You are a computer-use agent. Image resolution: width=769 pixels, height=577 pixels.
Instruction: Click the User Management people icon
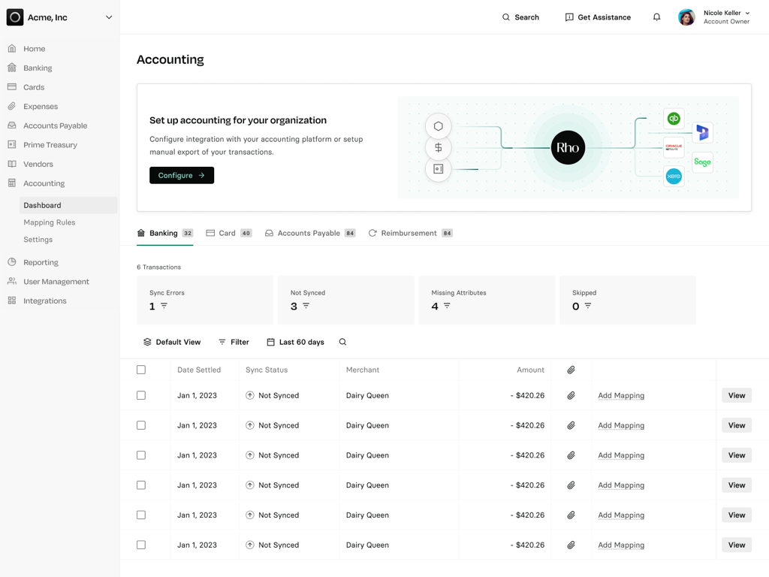[12, 281]
